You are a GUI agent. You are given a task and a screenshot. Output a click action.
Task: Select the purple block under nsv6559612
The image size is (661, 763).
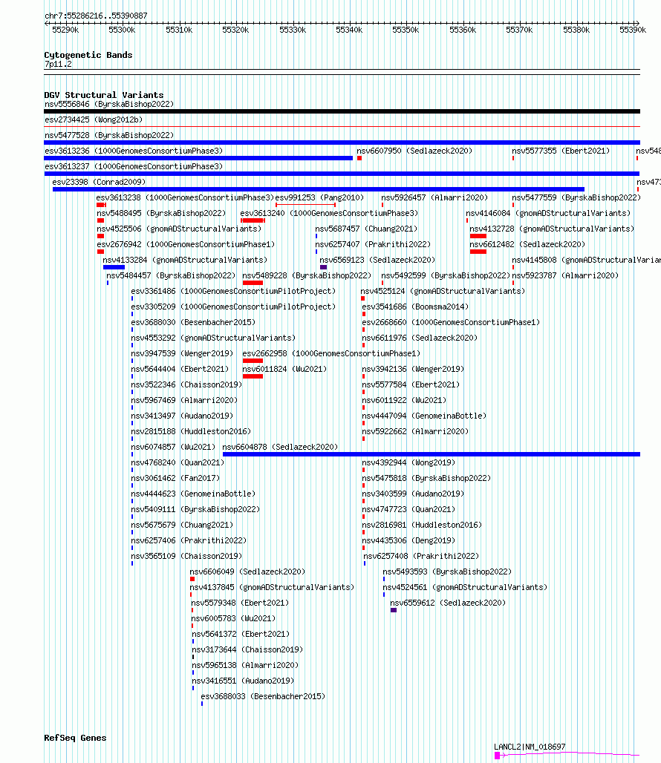tap(394, 610)
